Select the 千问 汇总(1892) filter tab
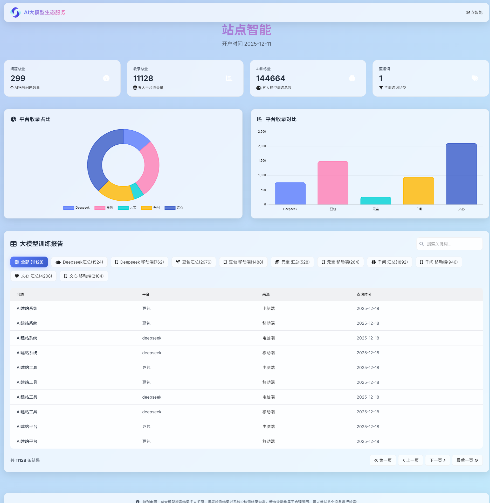The height and width of the screenshot is (503, 490). 390,262
